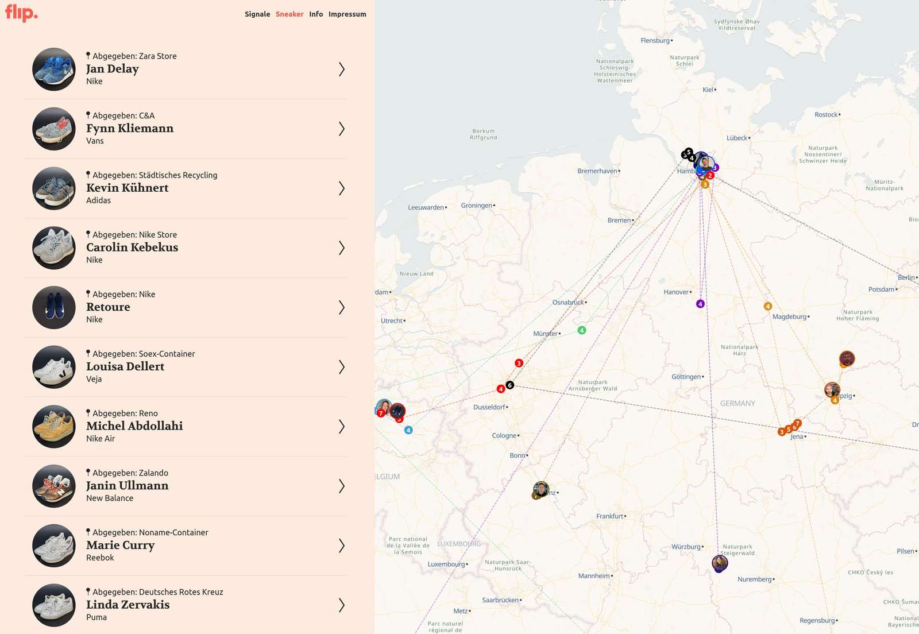
Task: Open the Impressum link
Action: 347,14
